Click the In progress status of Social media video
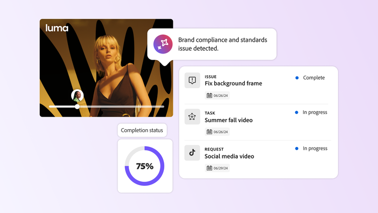Image resolution: width=378 pixels, height=213 pixels. tap(315, 148)
